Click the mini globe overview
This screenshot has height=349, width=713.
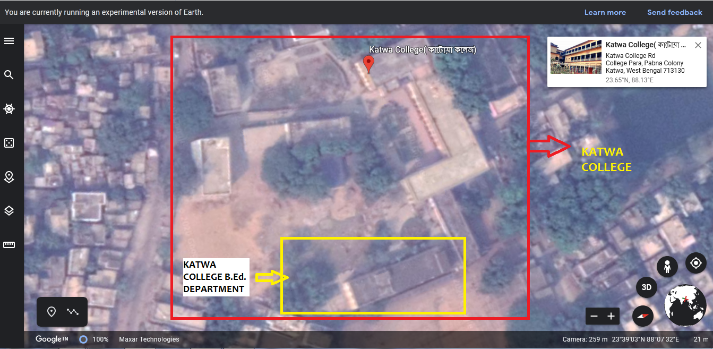tap(685, 305)
